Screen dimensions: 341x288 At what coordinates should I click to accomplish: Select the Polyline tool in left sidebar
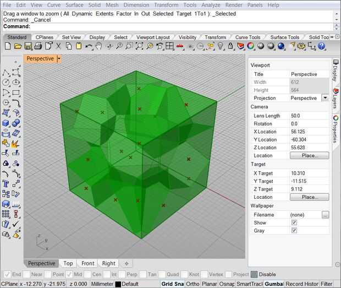coord(6,73)
